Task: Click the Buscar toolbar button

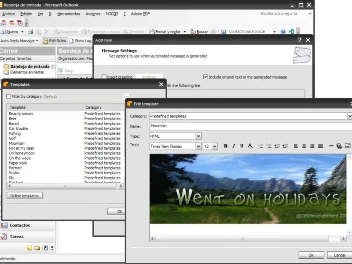Action: click(x=199, y=32)
